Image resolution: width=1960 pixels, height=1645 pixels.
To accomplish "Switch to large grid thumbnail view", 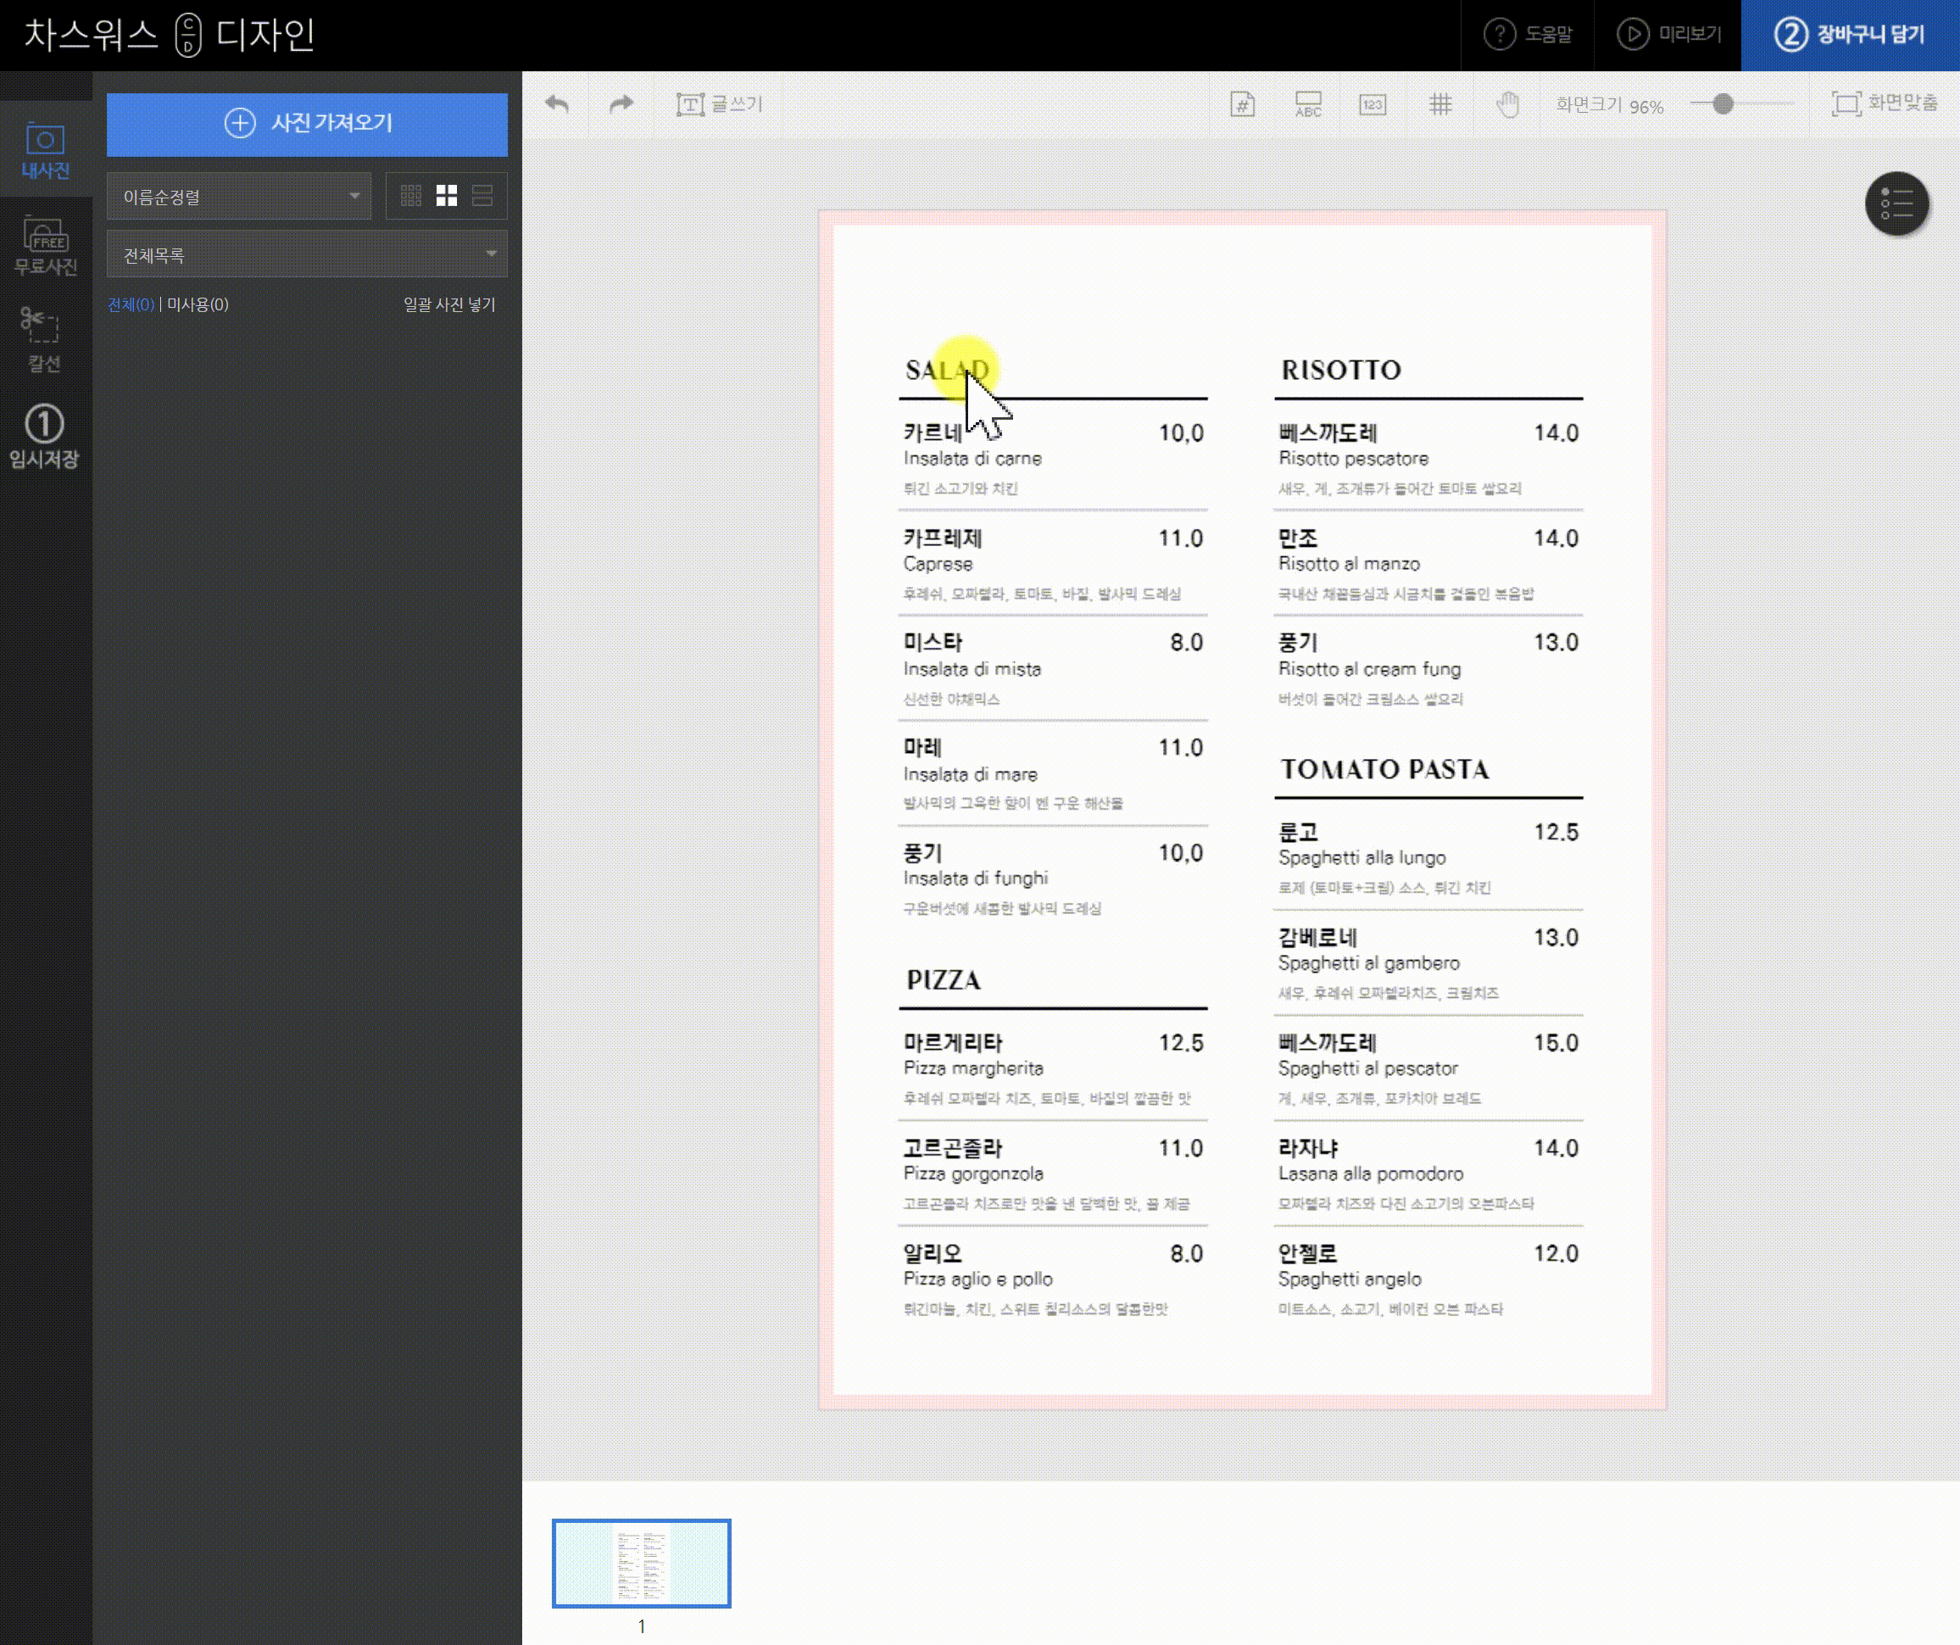I will [x=447, y=195].
